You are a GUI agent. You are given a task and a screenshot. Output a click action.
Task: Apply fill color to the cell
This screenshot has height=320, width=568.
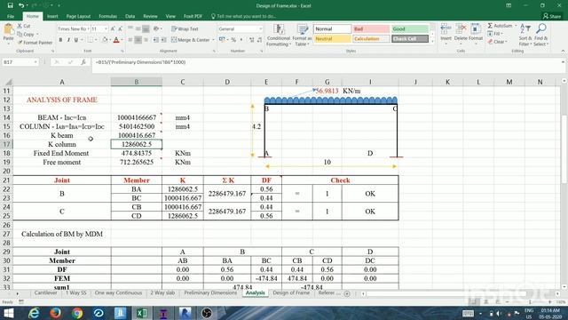point(105,40)
